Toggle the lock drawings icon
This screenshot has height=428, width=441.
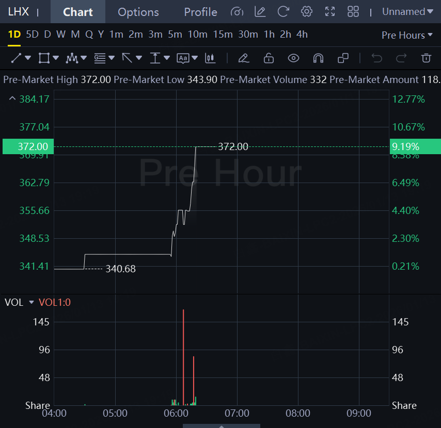point(269,58)
